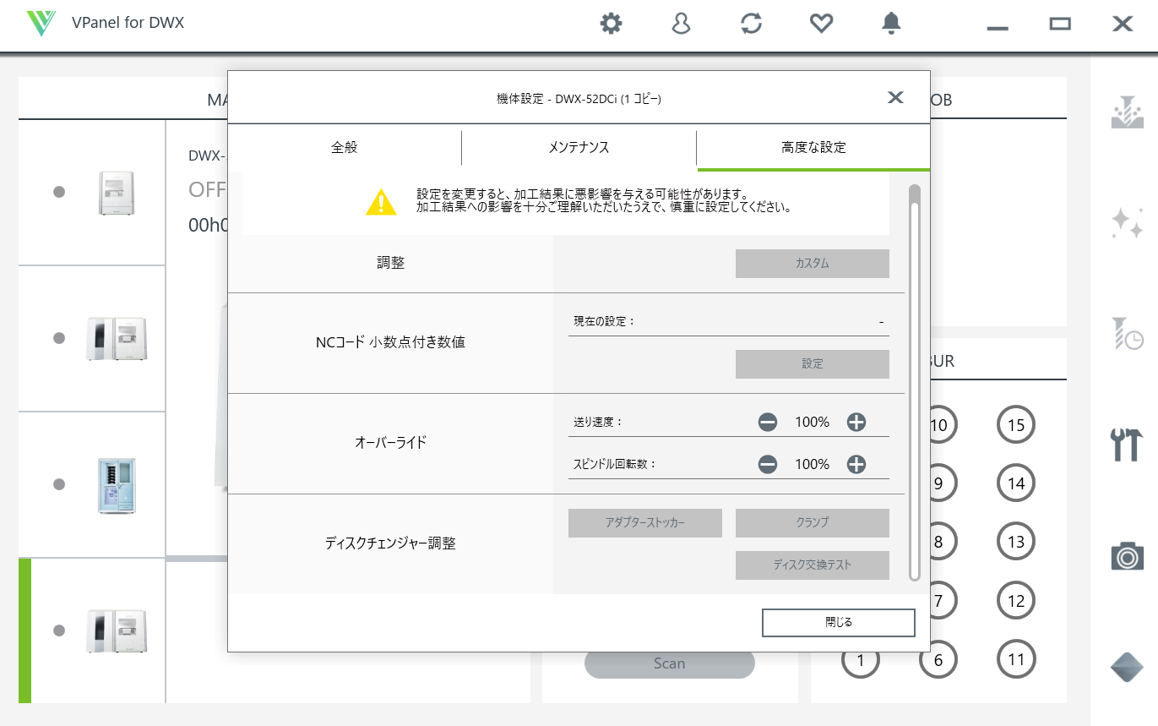Select bur slot 11
The image size is (1158, 726).
[x=1016, y=659]
